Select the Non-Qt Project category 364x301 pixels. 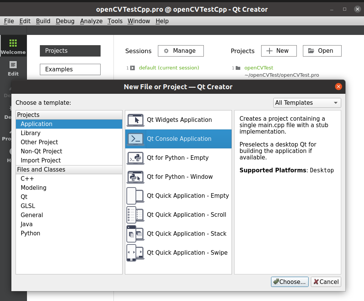click(69, 151)
